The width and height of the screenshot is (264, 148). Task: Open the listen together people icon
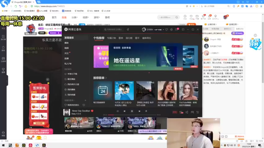(x=192, y=112)
